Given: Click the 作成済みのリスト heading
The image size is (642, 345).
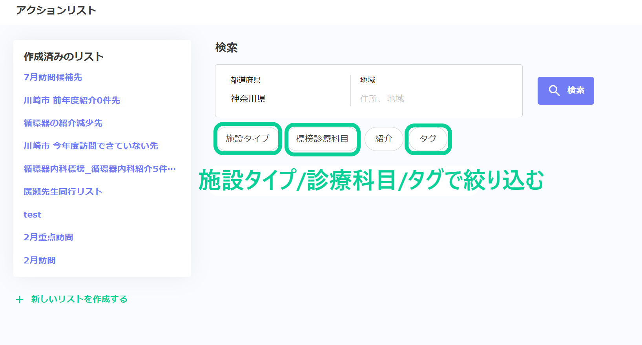Looking at the screenshot, I should click(64, 56).
